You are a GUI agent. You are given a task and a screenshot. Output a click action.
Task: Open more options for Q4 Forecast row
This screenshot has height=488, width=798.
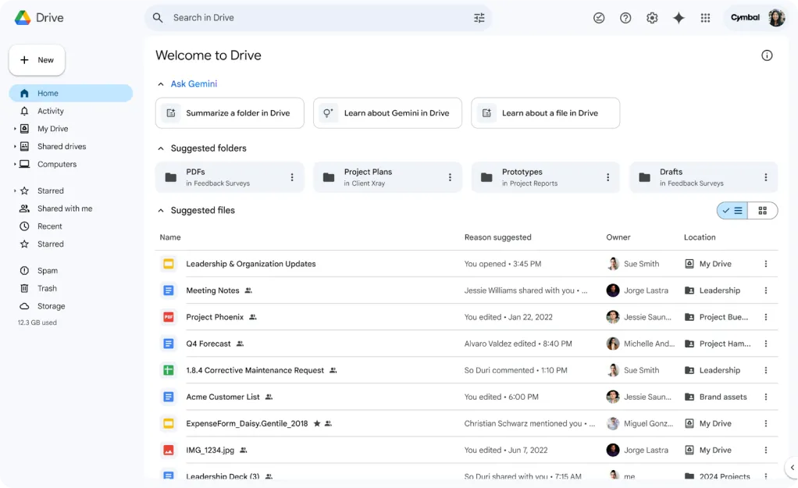[765, 344]
